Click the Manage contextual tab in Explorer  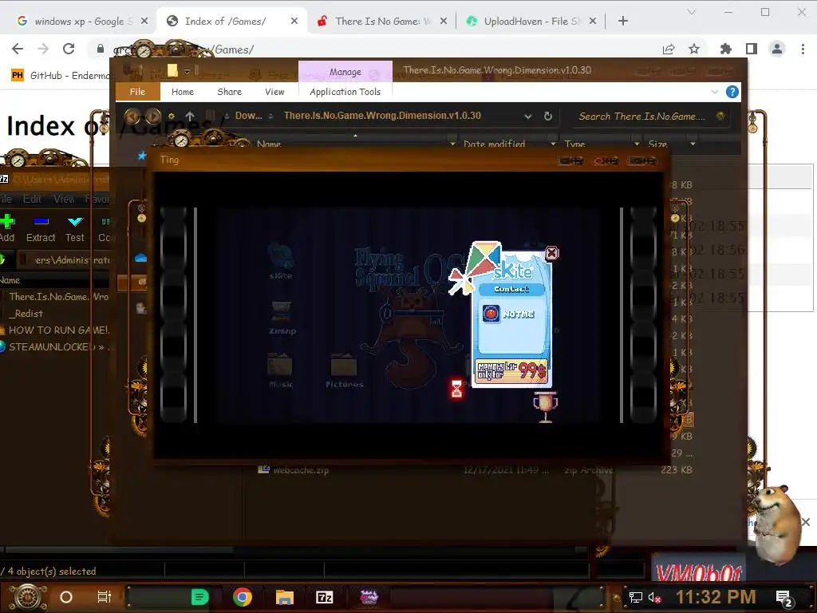tap(345, 72)
